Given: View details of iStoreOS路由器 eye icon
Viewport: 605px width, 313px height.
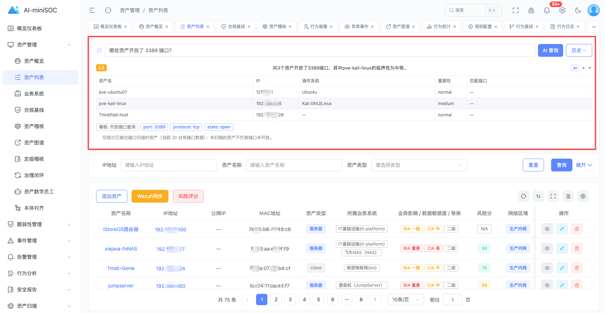Looking at the screenshot, I should [x=547, y=229].
